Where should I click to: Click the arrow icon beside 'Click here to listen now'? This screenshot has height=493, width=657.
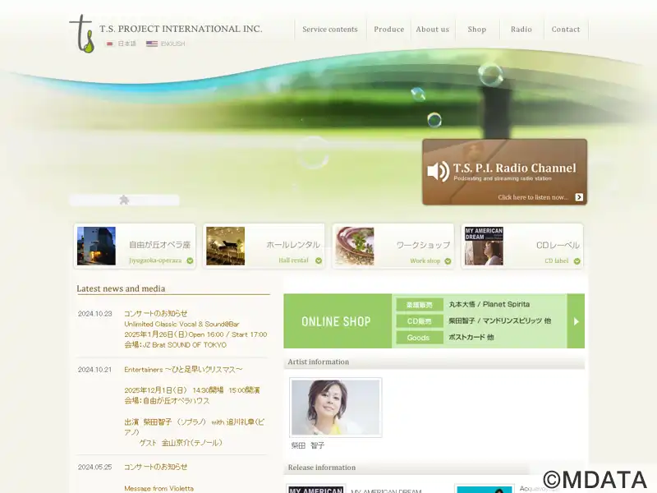click(579, 197)
